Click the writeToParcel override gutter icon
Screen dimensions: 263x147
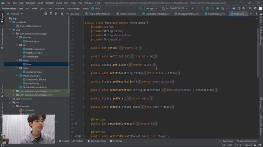[x=76, y=136]
